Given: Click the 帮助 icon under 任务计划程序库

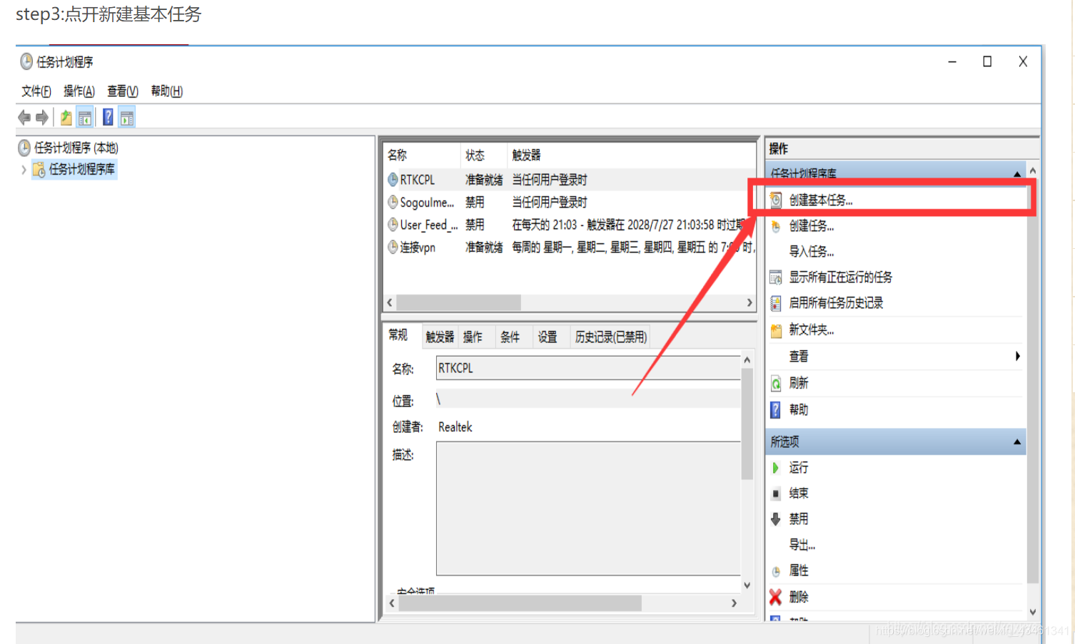Looking at the screenshot, I should [776, 410].
